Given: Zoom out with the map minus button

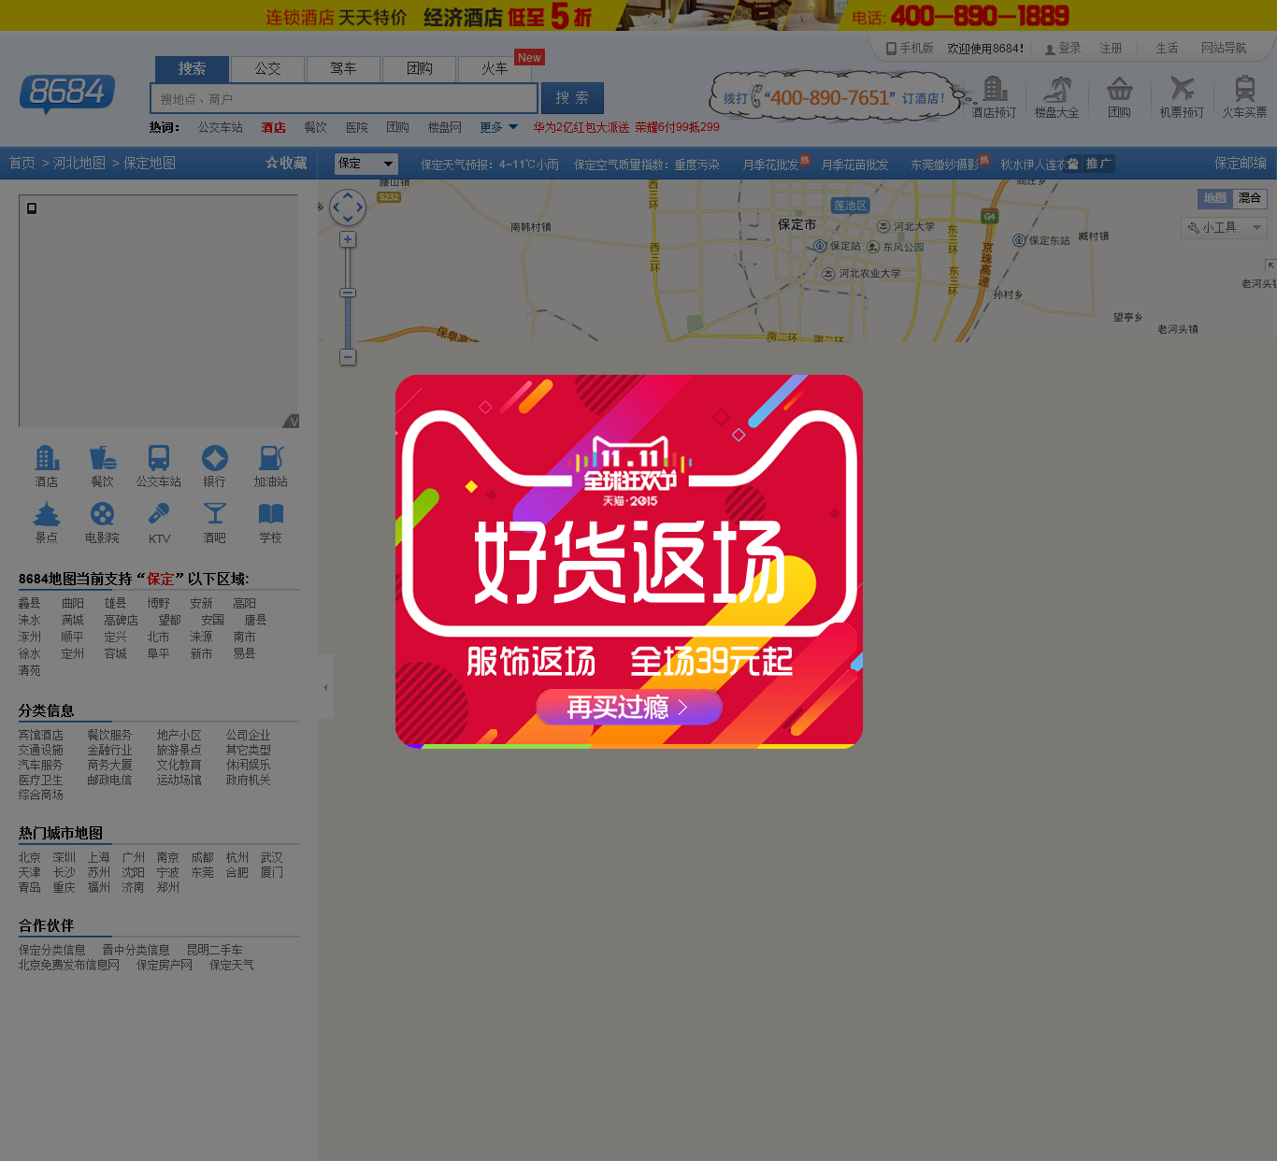Looking at the screenshot, I should (x=348, y=357).
